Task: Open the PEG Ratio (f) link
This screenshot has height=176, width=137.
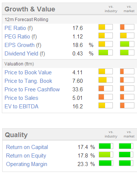Action: (x=21, y=37)
